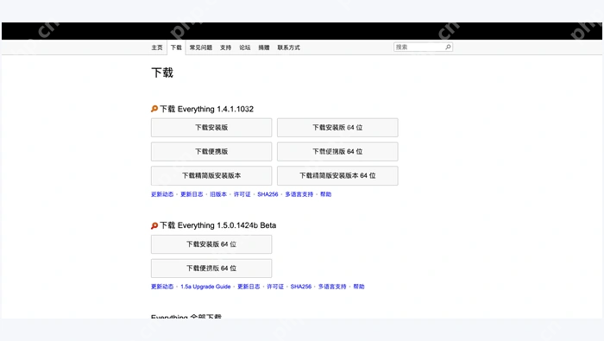This screenshot has width=604, height=341.
Task: Click Everything 1.5.0.1424b Beta logo icon
Action: (154, 225)
